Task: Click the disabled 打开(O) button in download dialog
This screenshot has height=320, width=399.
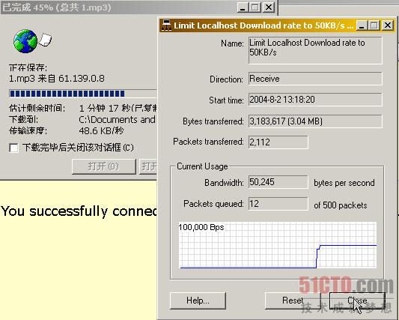Action: (x=104, y=166)
